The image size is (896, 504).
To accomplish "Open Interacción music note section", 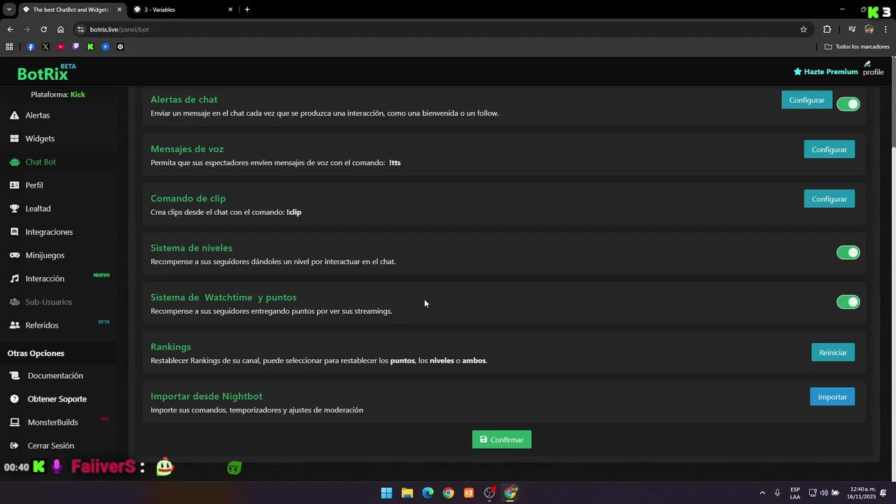I will pos(44,279).
